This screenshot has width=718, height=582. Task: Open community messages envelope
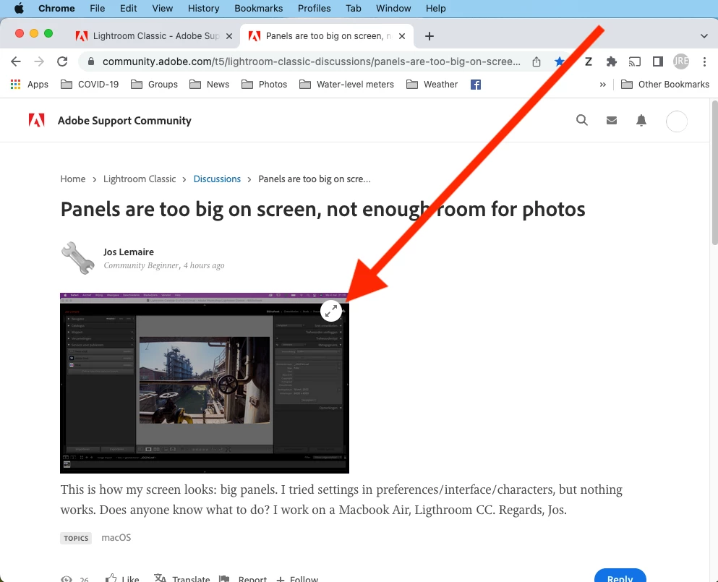(x=612, y=121)
